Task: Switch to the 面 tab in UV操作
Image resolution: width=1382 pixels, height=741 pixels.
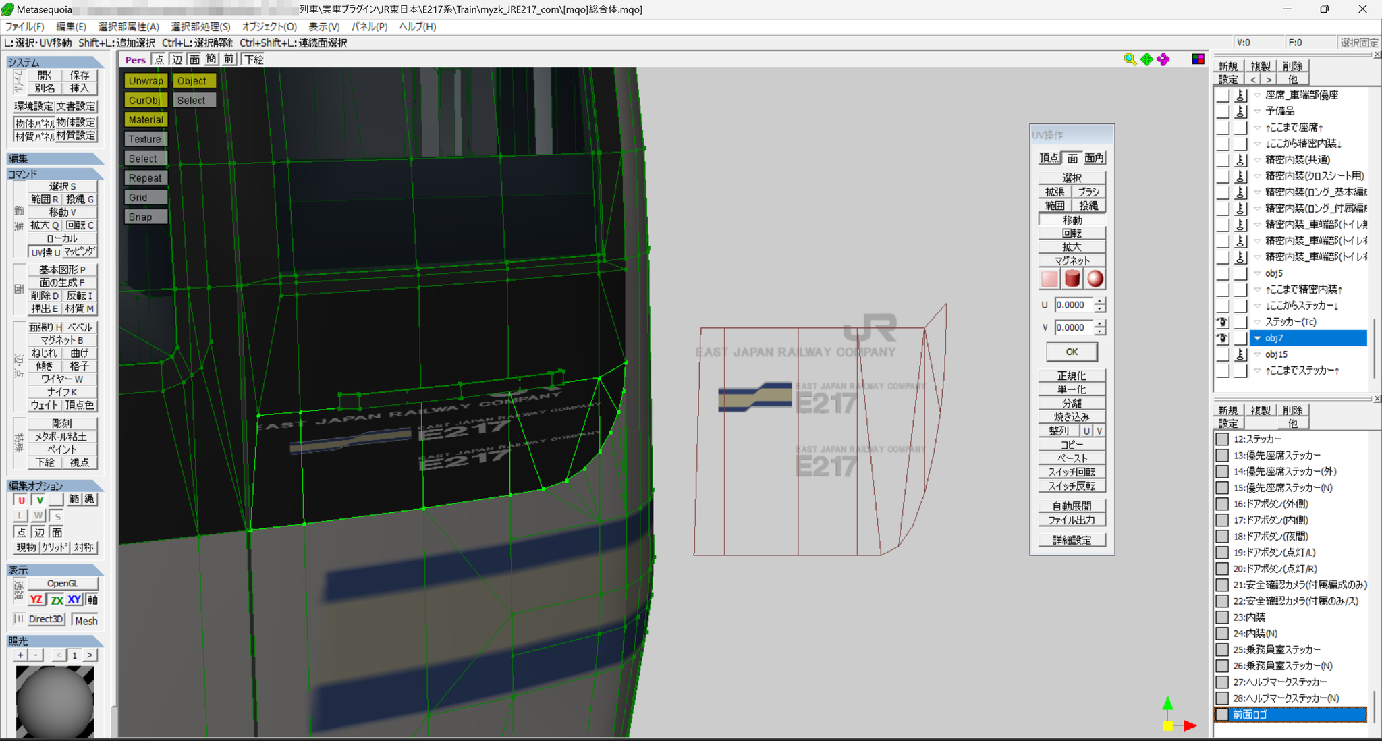Action: [x=1072, y=158]
